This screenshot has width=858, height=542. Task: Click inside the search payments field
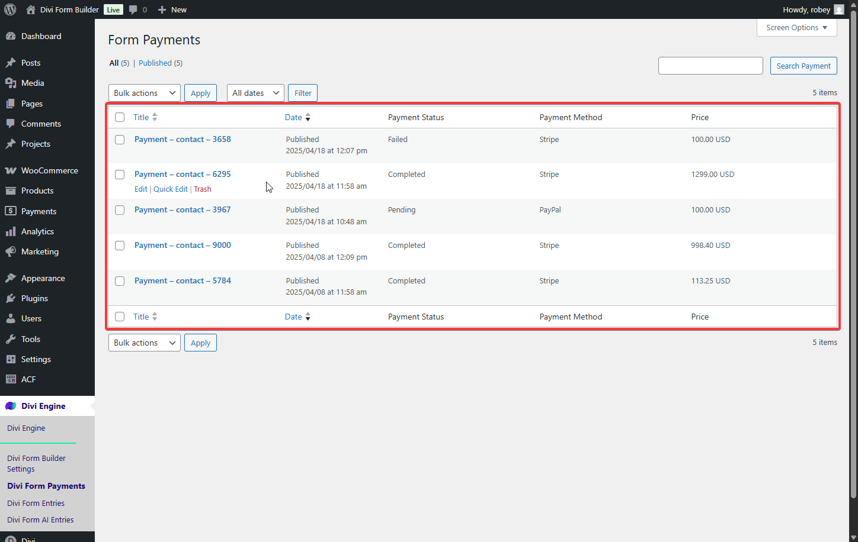710,65
